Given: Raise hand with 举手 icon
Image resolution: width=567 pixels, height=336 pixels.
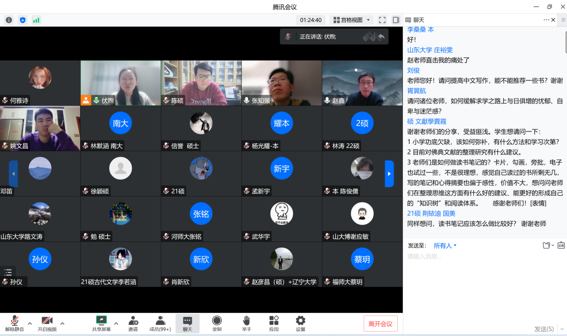Looking at the screenshot, I should click(x=246, y=323).
